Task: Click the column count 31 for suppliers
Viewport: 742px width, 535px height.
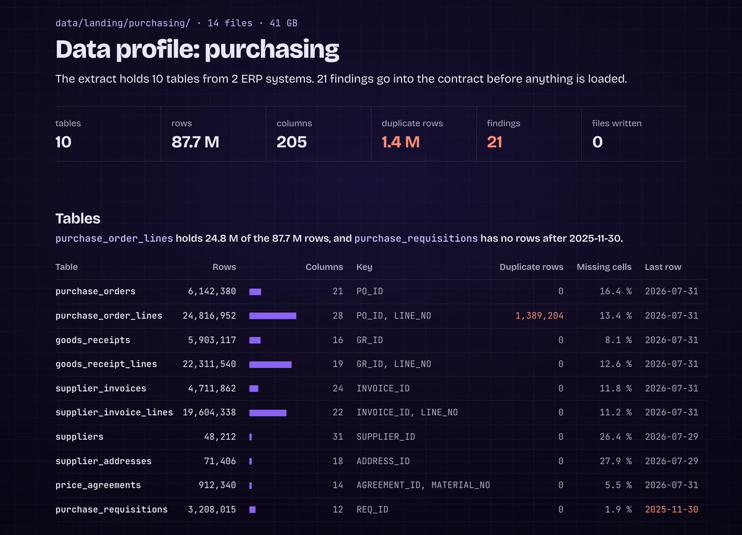Action: tap(338, 437)
